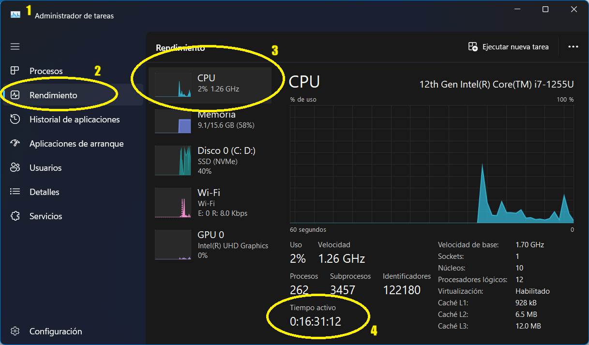Open the more options ellipsis menu
Image resolution: width=589 pixels, height=345 pixels.
point(574,46)
